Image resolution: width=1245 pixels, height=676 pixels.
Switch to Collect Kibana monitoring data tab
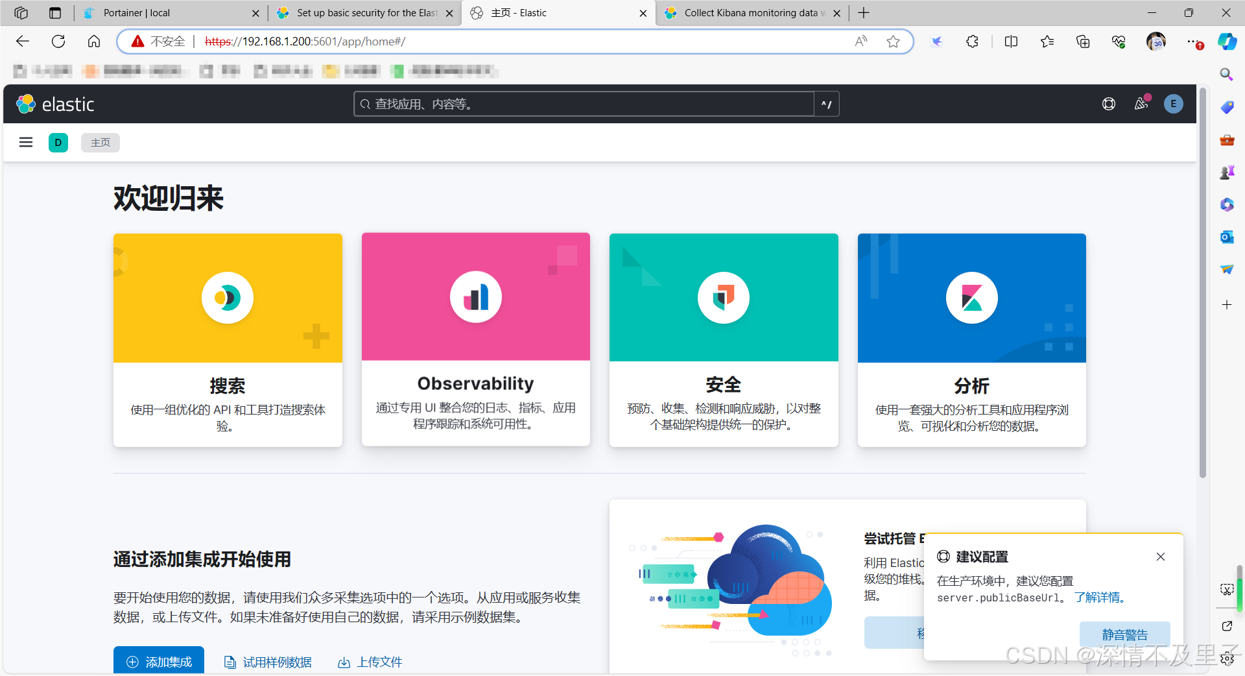pos(752,13)
